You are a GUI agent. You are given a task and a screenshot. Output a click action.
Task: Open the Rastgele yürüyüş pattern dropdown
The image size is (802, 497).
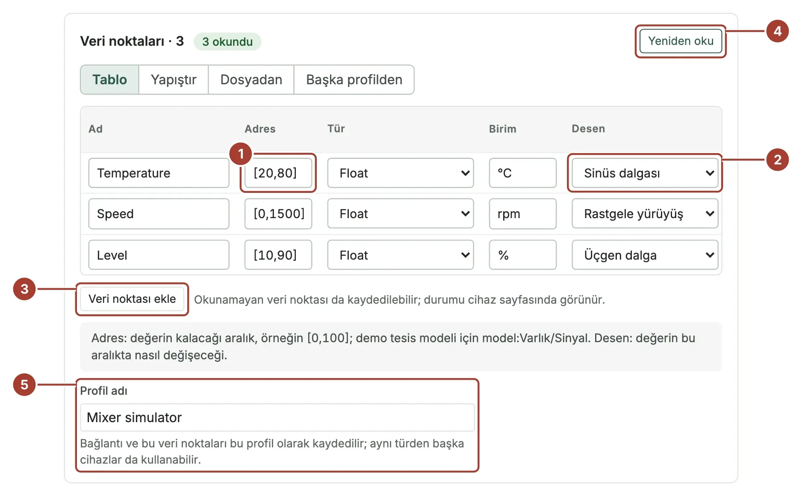coord(645,213)
